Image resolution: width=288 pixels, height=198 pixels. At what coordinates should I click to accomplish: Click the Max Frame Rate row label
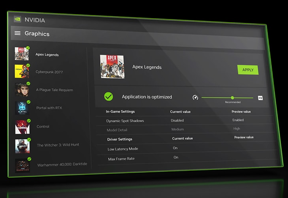pyautogui.click(x=121, y=159)
